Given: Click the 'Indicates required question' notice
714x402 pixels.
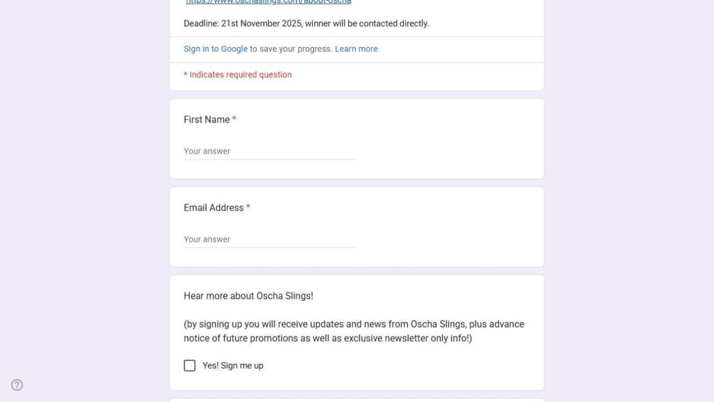Looking at the screenshot, I should 240,75.
